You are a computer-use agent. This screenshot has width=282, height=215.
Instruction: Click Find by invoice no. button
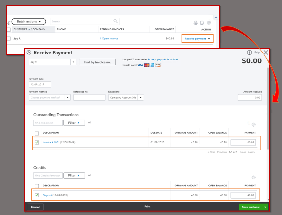97,62
